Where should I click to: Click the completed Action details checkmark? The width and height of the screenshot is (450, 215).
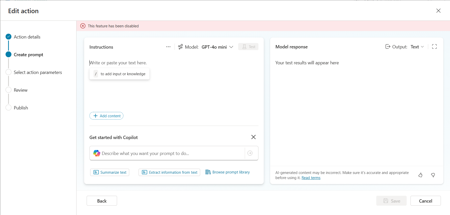[x=8, y=37]
